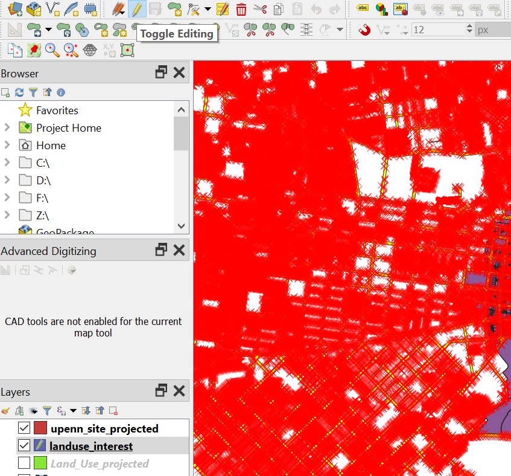Hide the landuse_interest layer
Image resolution: width=511 pixels, height=476 pixels.
click(24, 446)
